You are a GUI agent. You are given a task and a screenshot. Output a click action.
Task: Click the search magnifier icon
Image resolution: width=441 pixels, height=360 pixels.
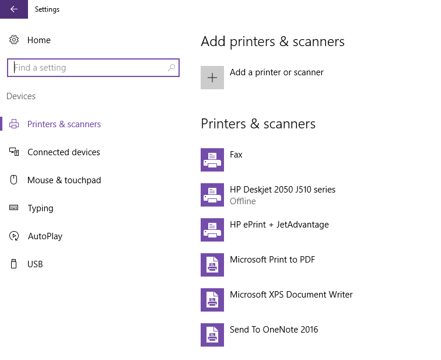[171, 68]
